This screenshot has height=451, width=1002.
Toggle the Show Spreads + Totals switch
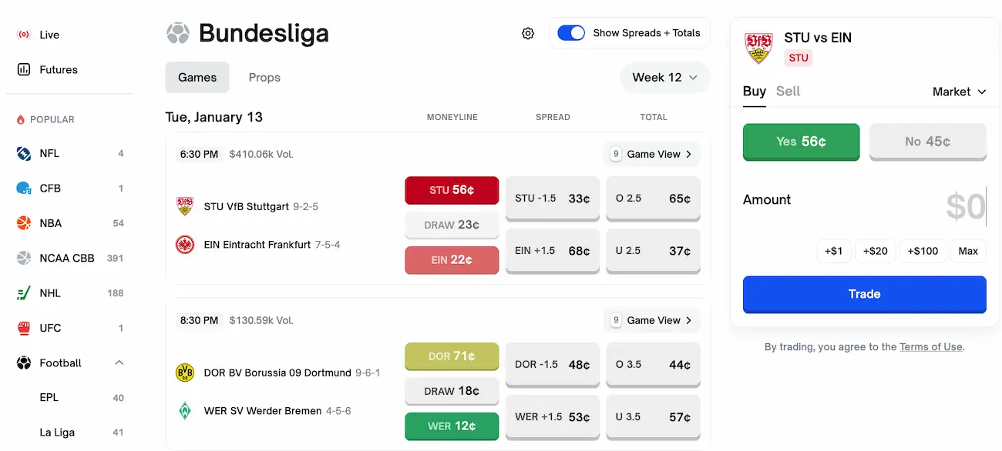click(571, 33)
